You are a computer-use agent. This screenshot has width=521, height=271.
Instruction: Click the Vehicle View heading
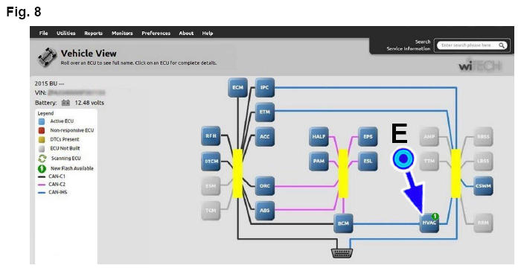pos(89,53)
